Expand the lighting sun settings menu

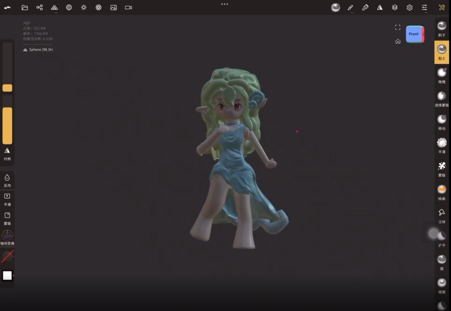(84, 7)
